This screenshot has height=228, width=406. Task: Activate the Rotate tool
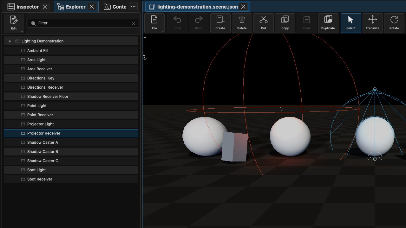click(x=394, y=23)
